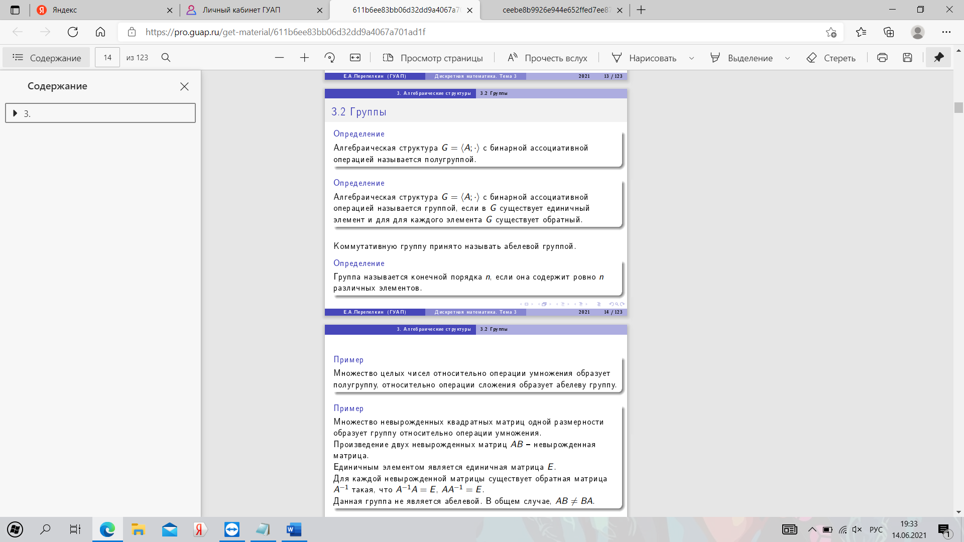Zoom out of the PDF

pyautogui.click(x=280, y=58)
